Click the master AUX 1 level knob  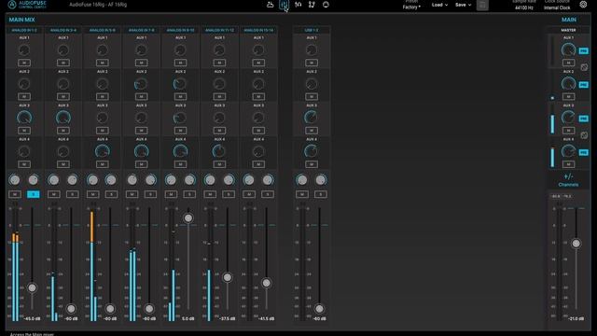(568, 49)
